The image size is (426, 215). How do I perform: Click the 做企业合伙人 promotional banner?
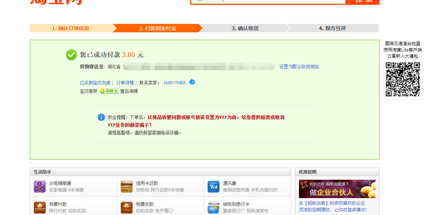[337, 189]
